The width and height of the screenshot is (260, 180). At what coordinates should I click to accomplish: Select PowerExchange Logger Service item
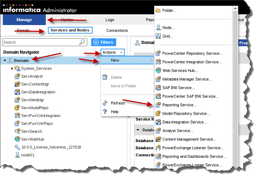[x=192, y=165]
